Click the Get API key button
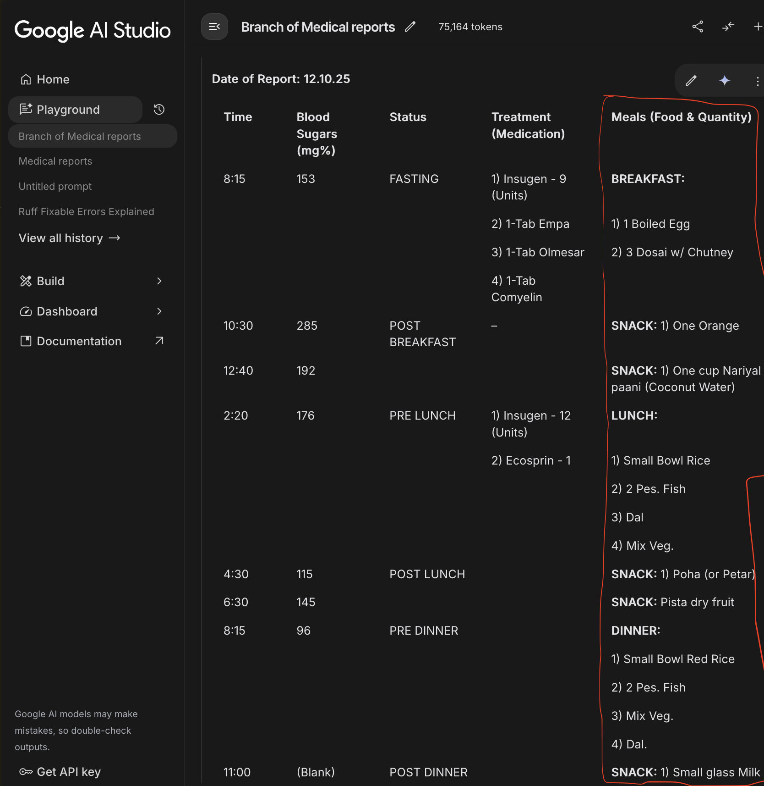 [x=60, y=772]
